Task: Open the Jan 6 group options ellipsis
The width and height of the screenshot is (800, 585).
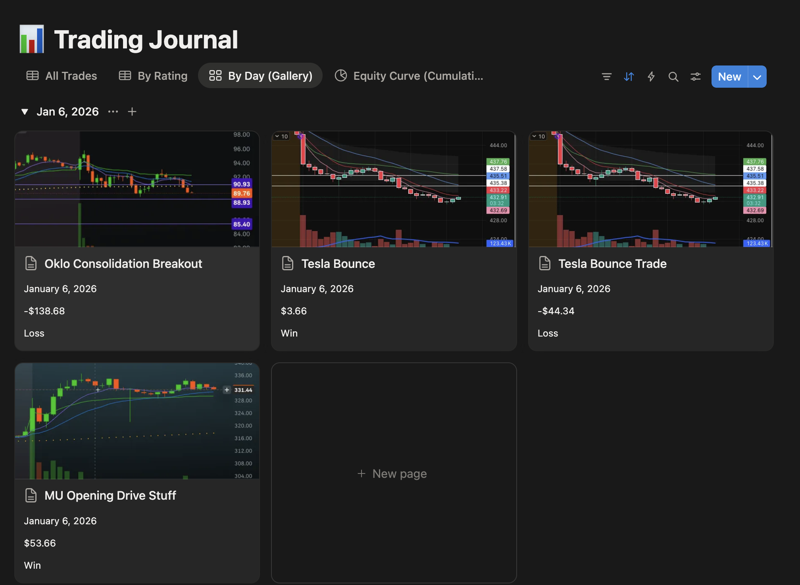Action: click(113, 112)
